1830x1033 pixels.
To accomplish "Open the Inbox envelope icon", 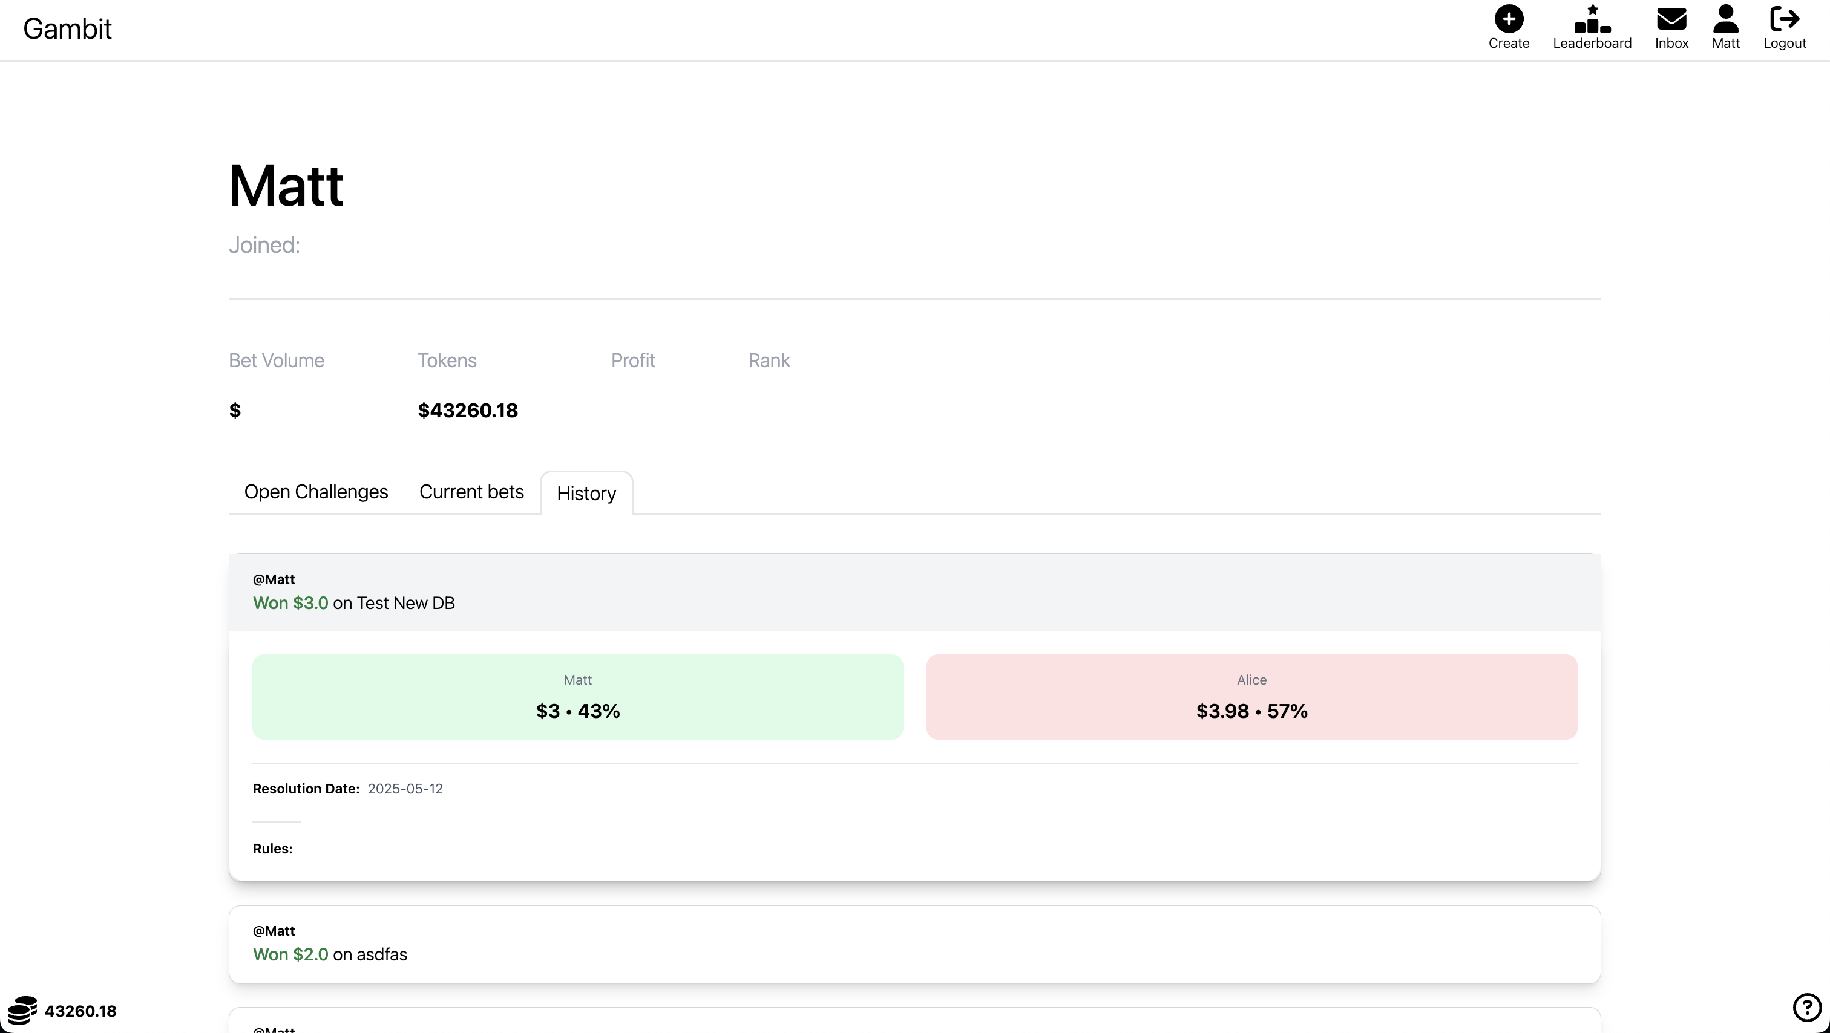I will point(1671,19).
